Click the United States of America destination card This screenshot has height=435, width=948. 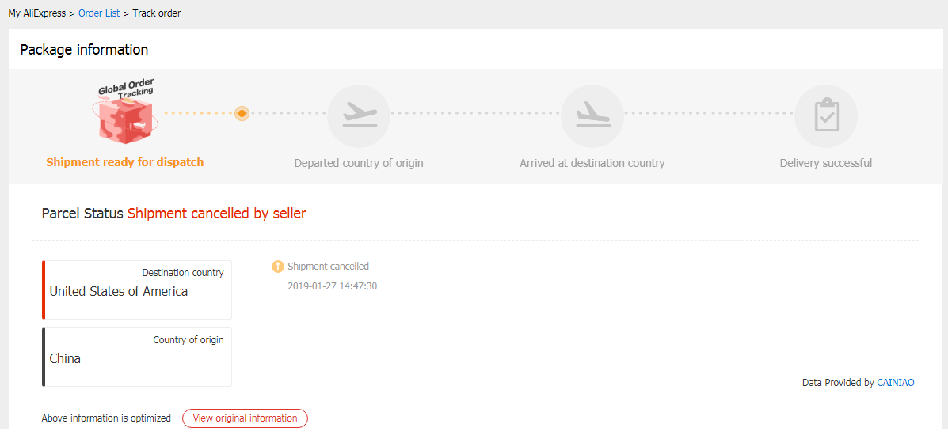(137, 289)
